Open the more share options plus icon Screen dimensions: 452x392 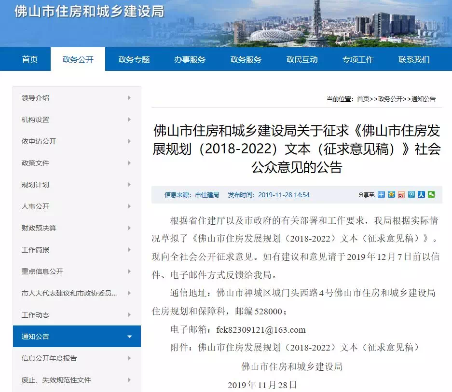(381, 195)
